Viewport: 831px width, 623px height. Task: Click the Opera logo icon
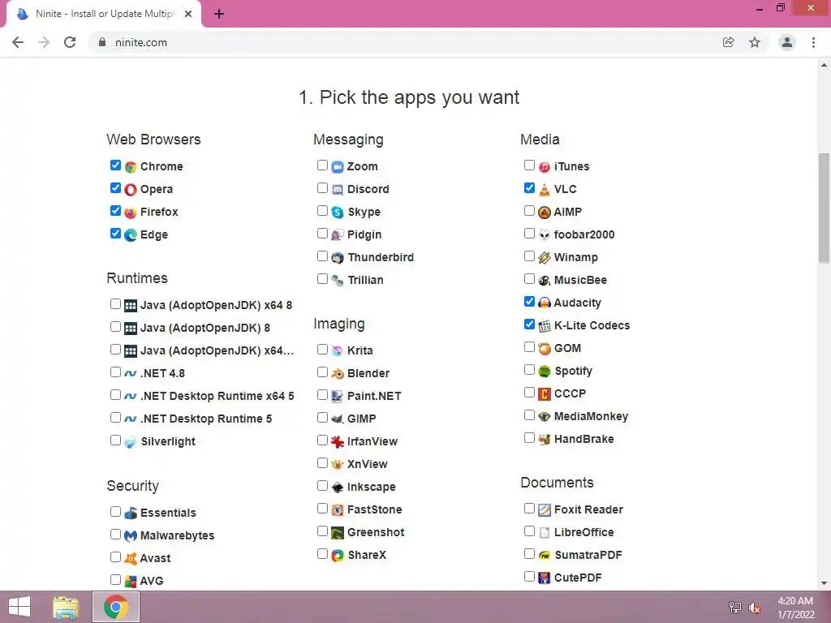tap(131, 190)
